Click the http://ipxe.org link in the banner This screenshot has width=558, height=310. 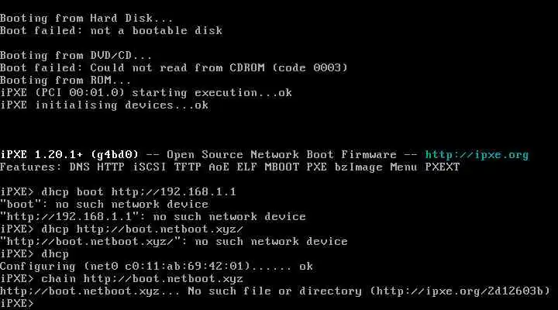(x=477, y=155)
